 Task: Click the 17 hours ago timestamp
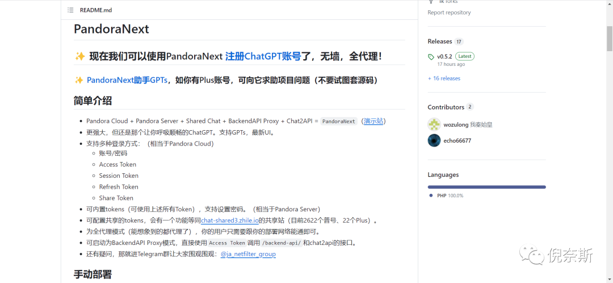point(451,64)
